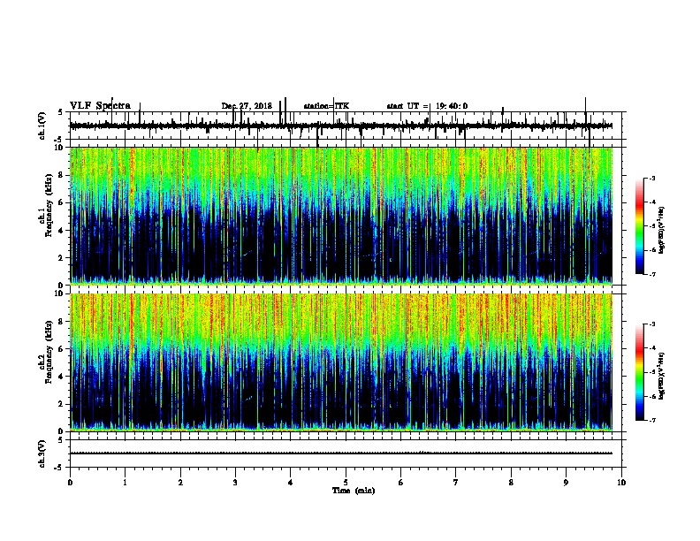Click the ch.2 colorbar log(PSD) unit label
Viewport: 700px width, 541px height.
[662, 376]
